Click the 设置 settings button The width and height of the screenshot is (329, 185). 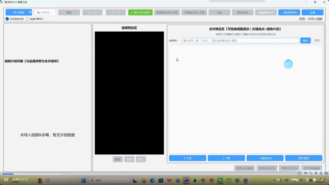coord(313,13)
